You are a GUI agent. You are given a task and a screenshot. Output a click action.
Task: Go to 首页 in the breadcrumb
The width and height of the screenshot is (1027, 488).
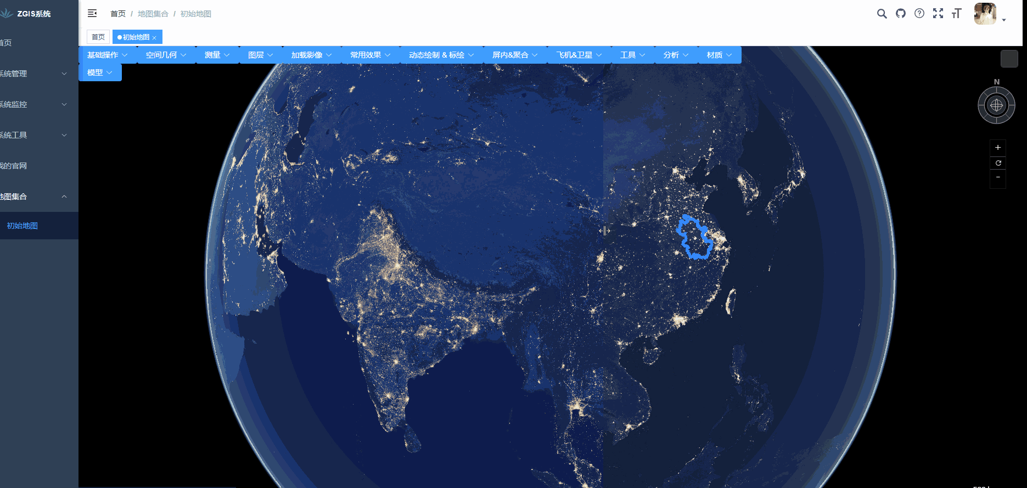coord(118,14)
